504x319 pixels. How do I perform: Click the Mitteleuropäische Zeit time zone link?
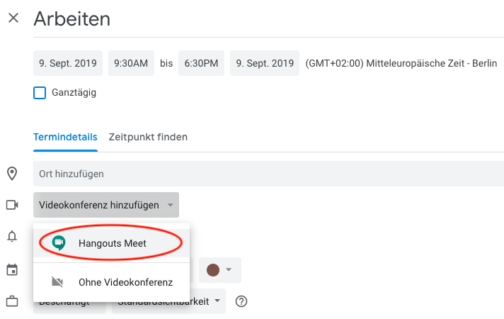tap(401, 63)
